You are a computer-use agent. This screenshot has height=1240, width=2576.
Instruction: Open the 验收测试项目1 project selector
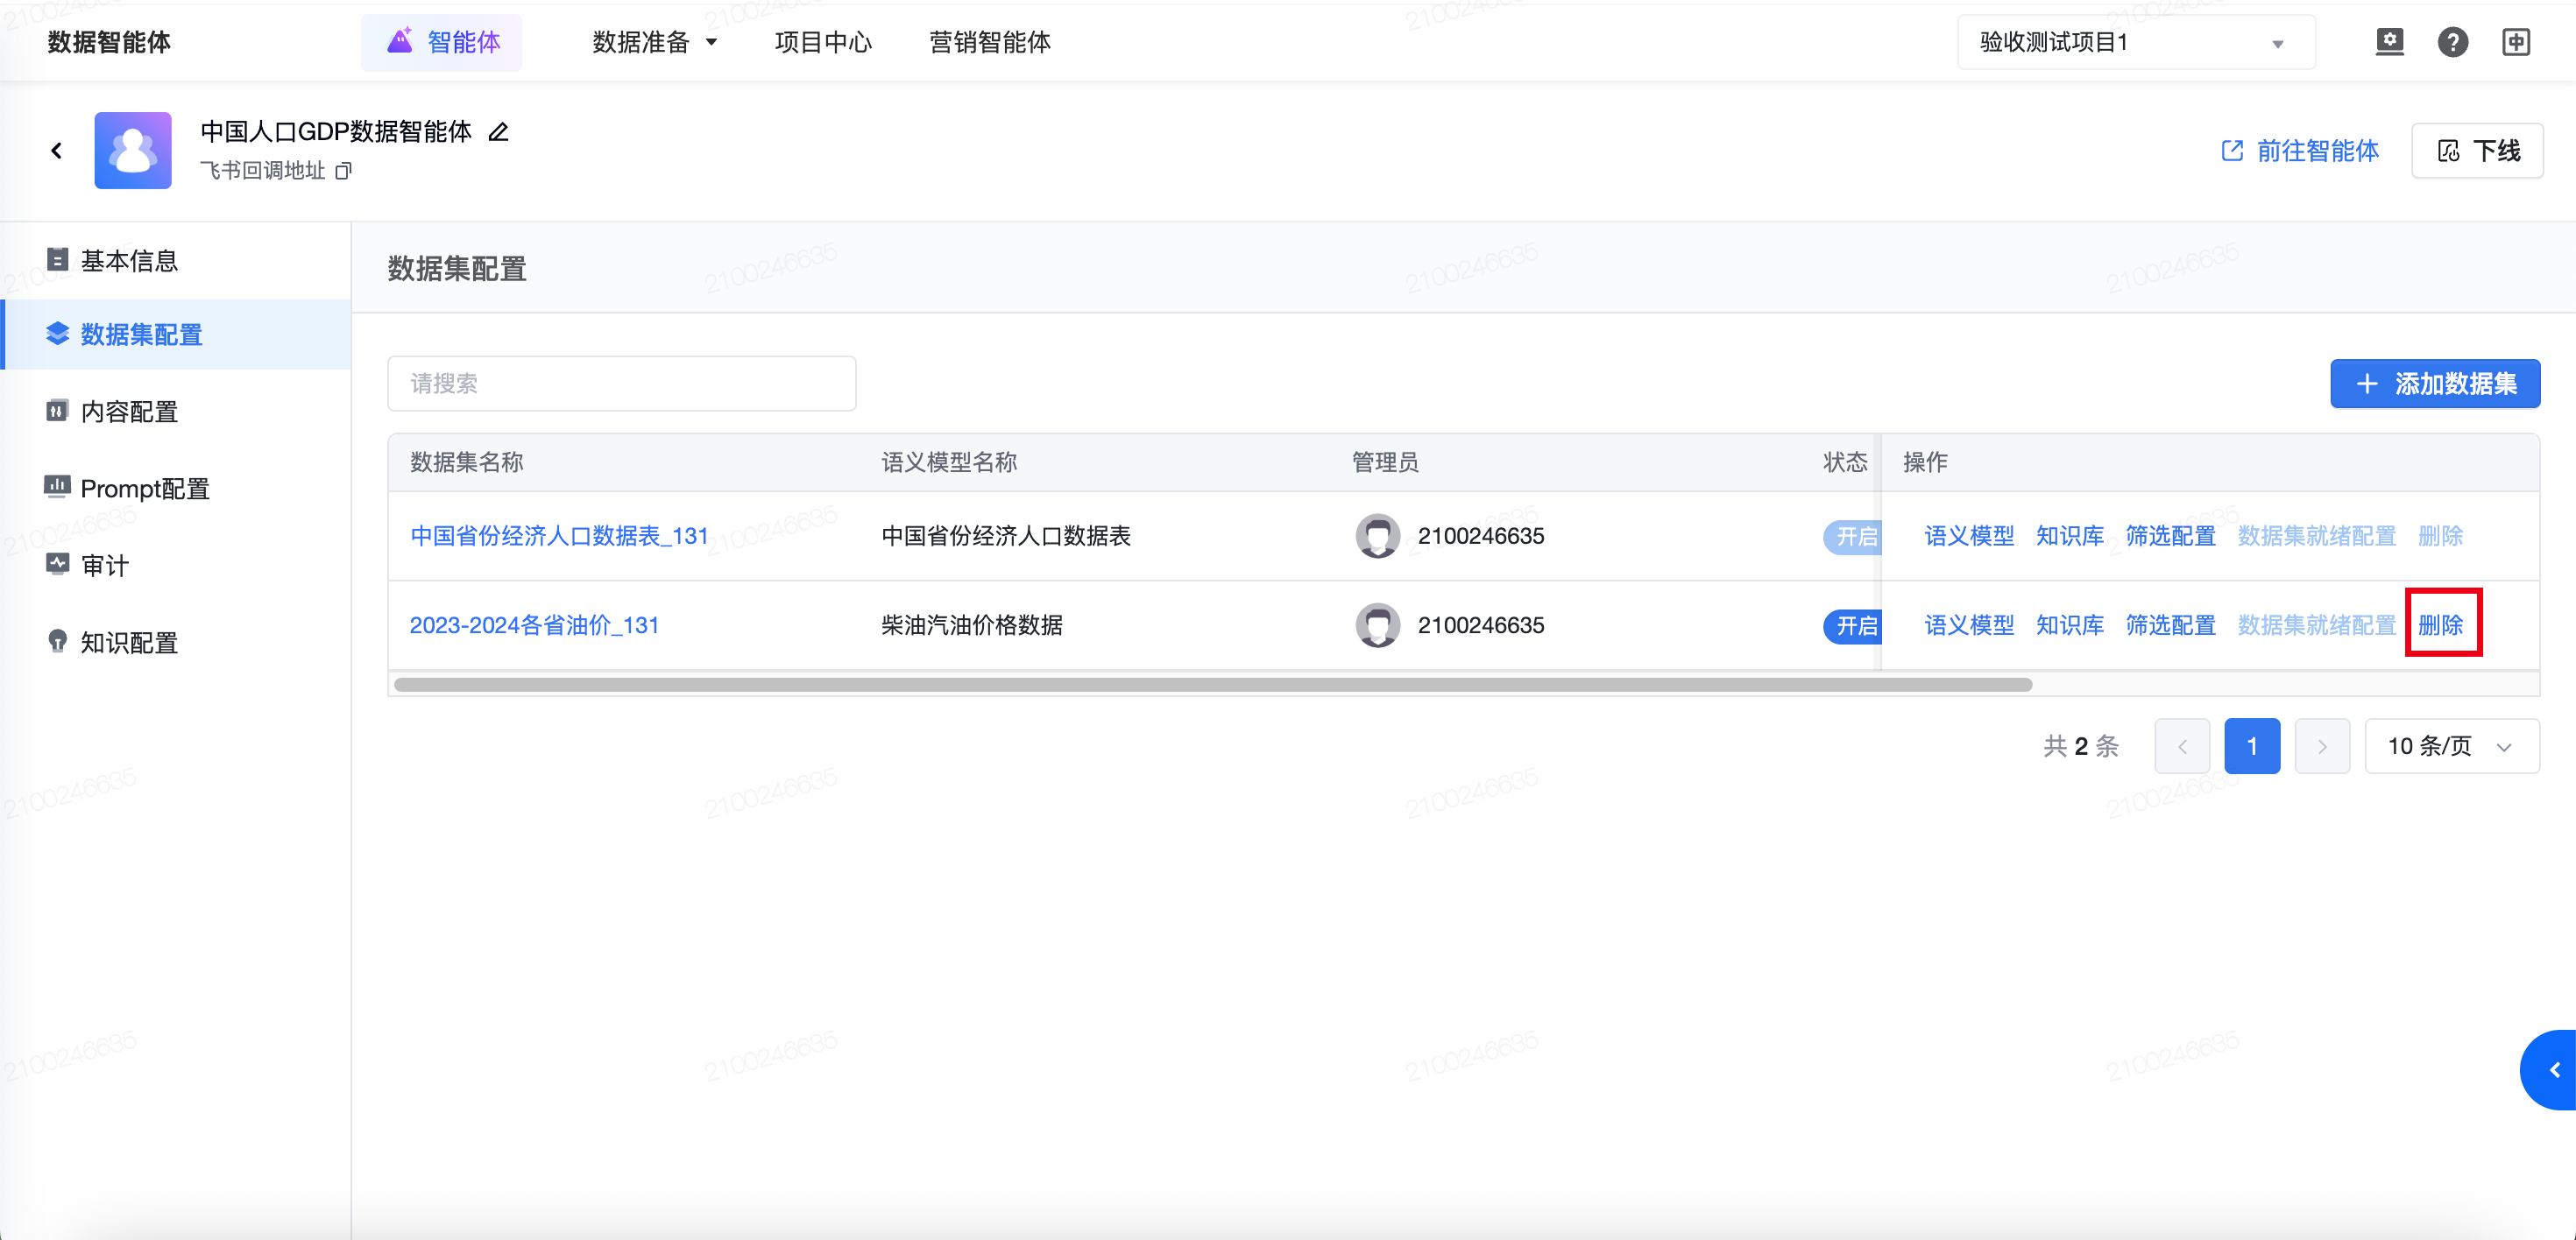coord(2136,42)
